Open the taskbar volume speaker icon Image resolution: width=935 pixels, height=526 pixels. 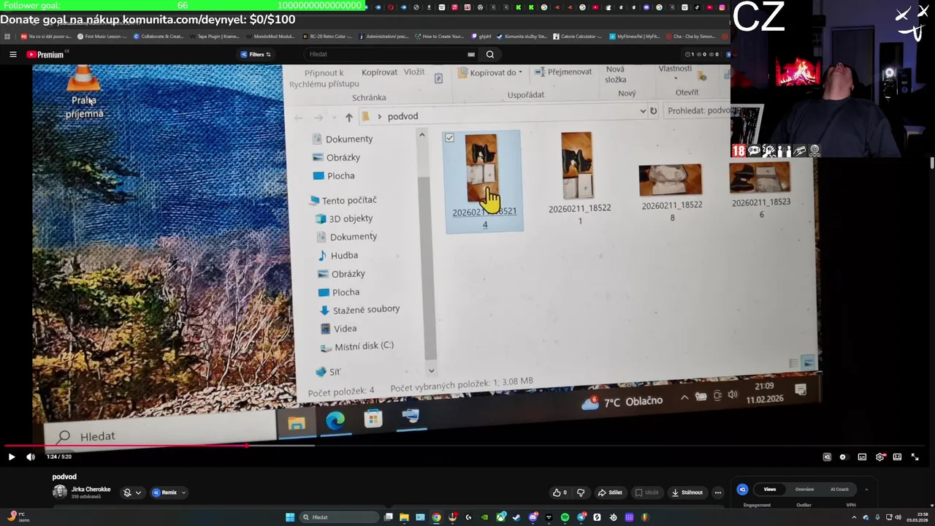coord(898,517)
